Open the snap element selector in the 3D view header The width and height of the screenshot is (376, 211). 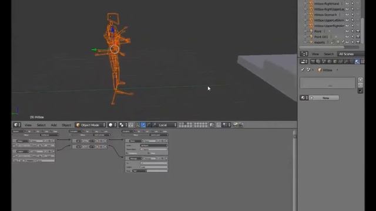(x=226, y=125)
